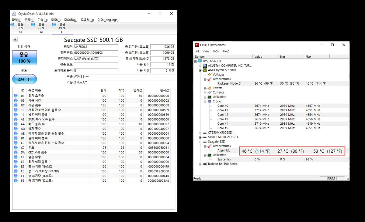365x222 pixels.
Task: Open the 테마(T) menu in CrystalDiskInfo
Action: click(56, 20)
